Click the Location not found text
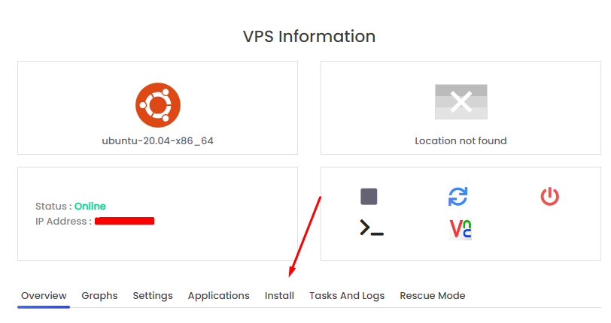611x323 pixels. pos(461,141)
